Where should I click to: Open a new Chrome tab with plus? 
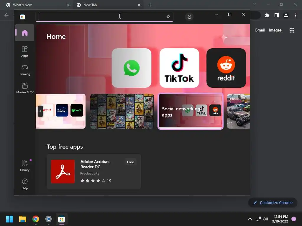pos(150,5)
